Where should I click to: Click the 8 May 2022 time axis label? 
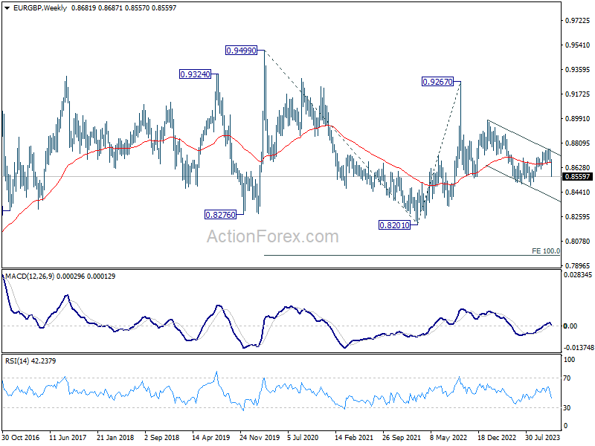coord(448,438)
